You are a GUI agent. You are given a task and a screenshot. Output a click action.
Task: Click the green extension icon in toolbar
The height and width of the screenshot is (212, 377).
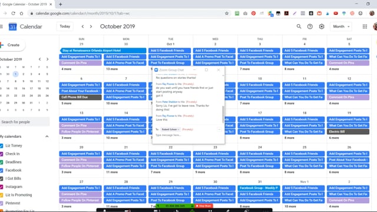[x=237, y=13]
